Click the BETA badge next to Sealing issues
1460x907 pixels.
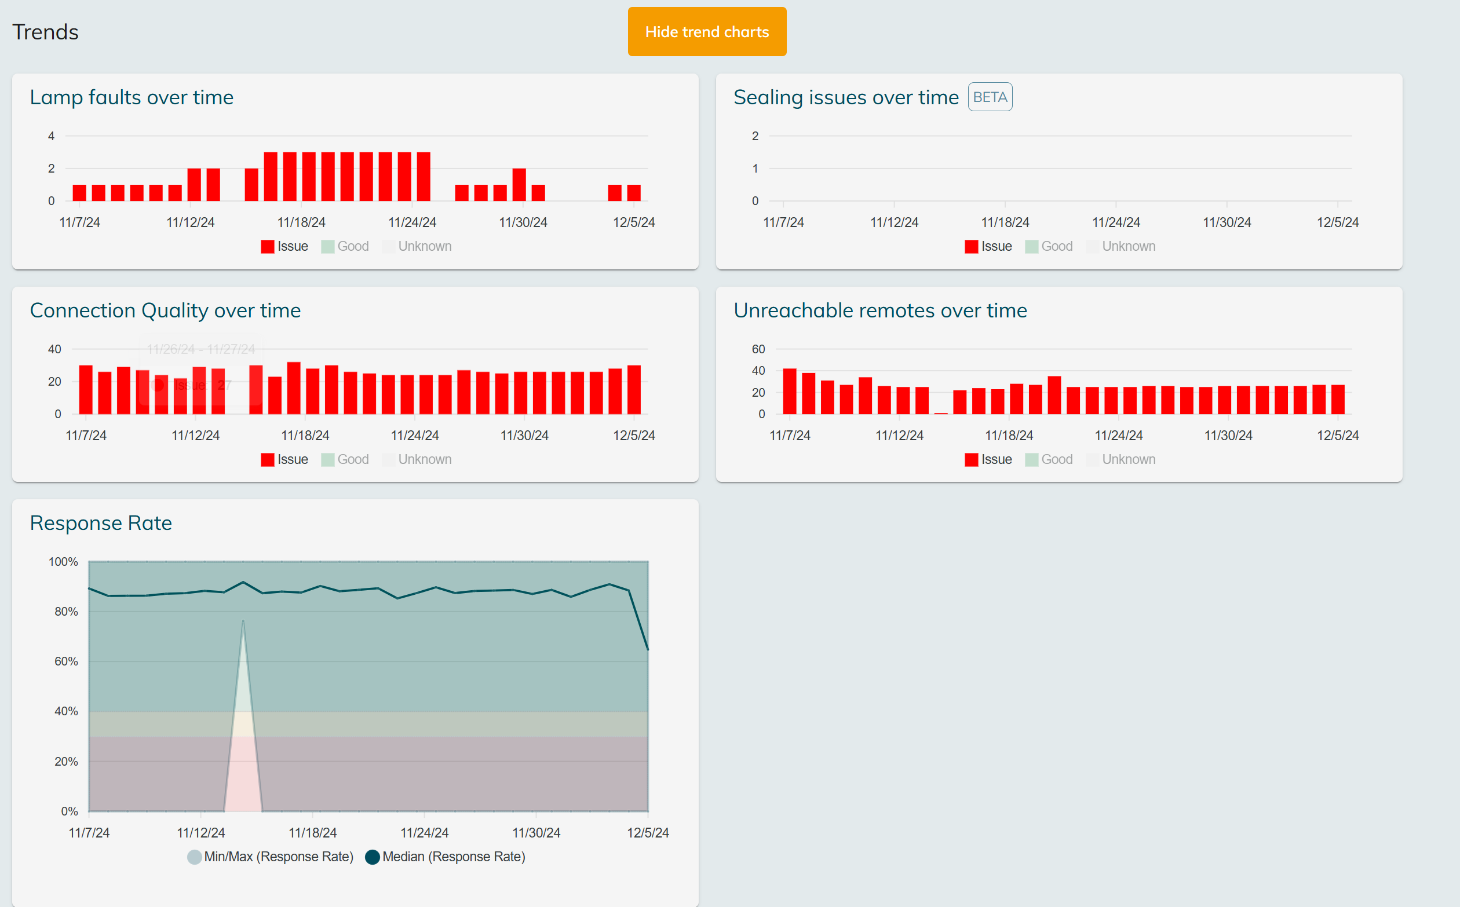(x=990, y=97)
